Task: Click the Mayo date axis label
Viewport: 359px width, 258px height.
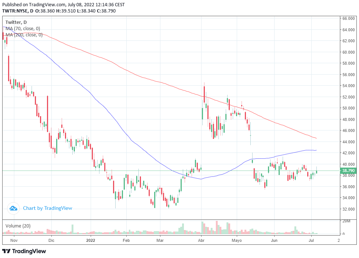Action: (x=237, y=240)
